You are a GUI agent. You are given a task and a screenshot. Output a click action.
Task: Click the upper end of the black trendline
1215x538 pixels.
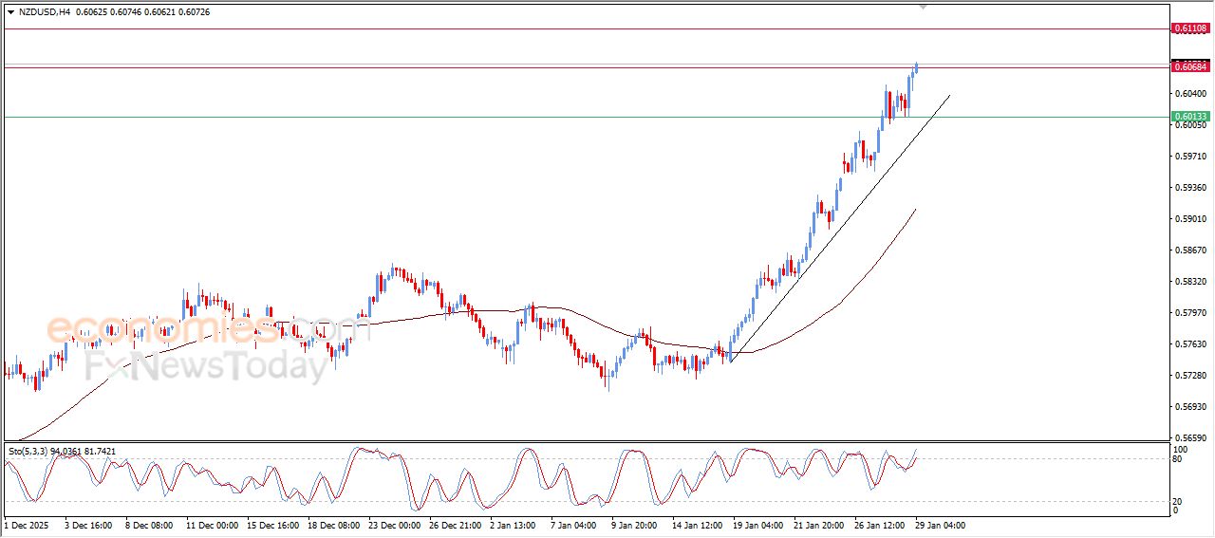pos(948,95)
